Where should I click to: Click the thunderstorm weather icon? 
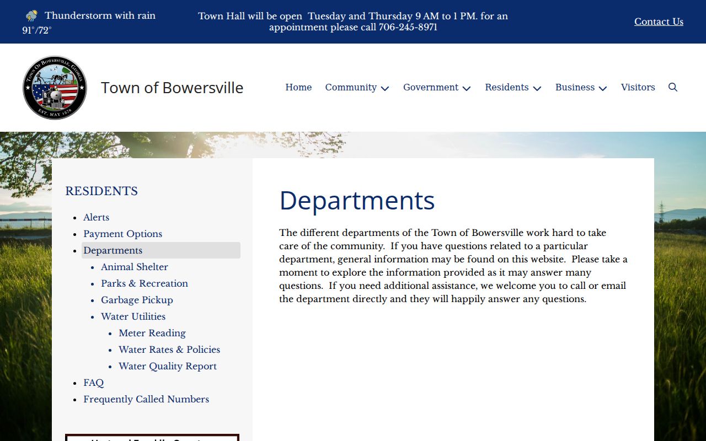32,15
